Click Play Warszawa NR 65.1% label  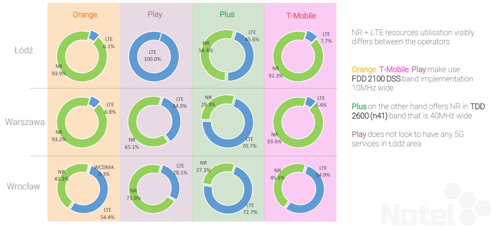pyautogui.click(x=133, y=144)
